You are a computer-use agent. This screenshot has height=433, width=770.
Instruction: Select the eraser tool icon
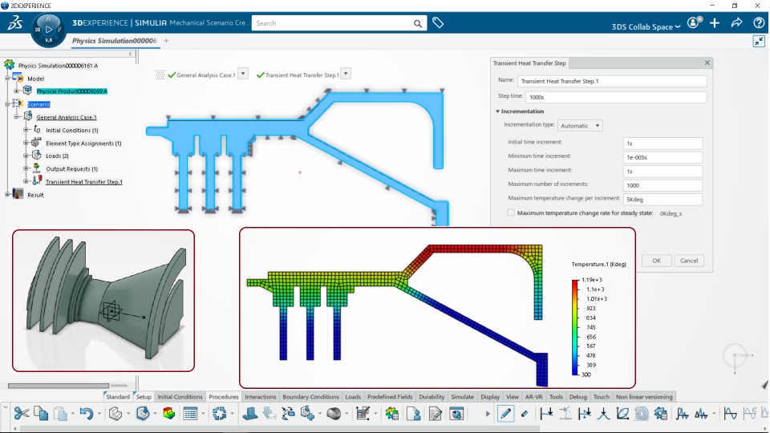point(525,414)
